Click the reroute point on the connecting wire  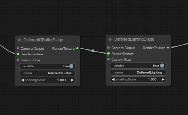point(93,51)
